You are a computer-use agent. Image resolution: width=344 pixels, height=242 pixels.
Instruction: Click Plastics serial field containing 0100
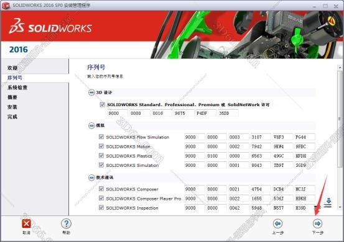[x=216, y=156]
